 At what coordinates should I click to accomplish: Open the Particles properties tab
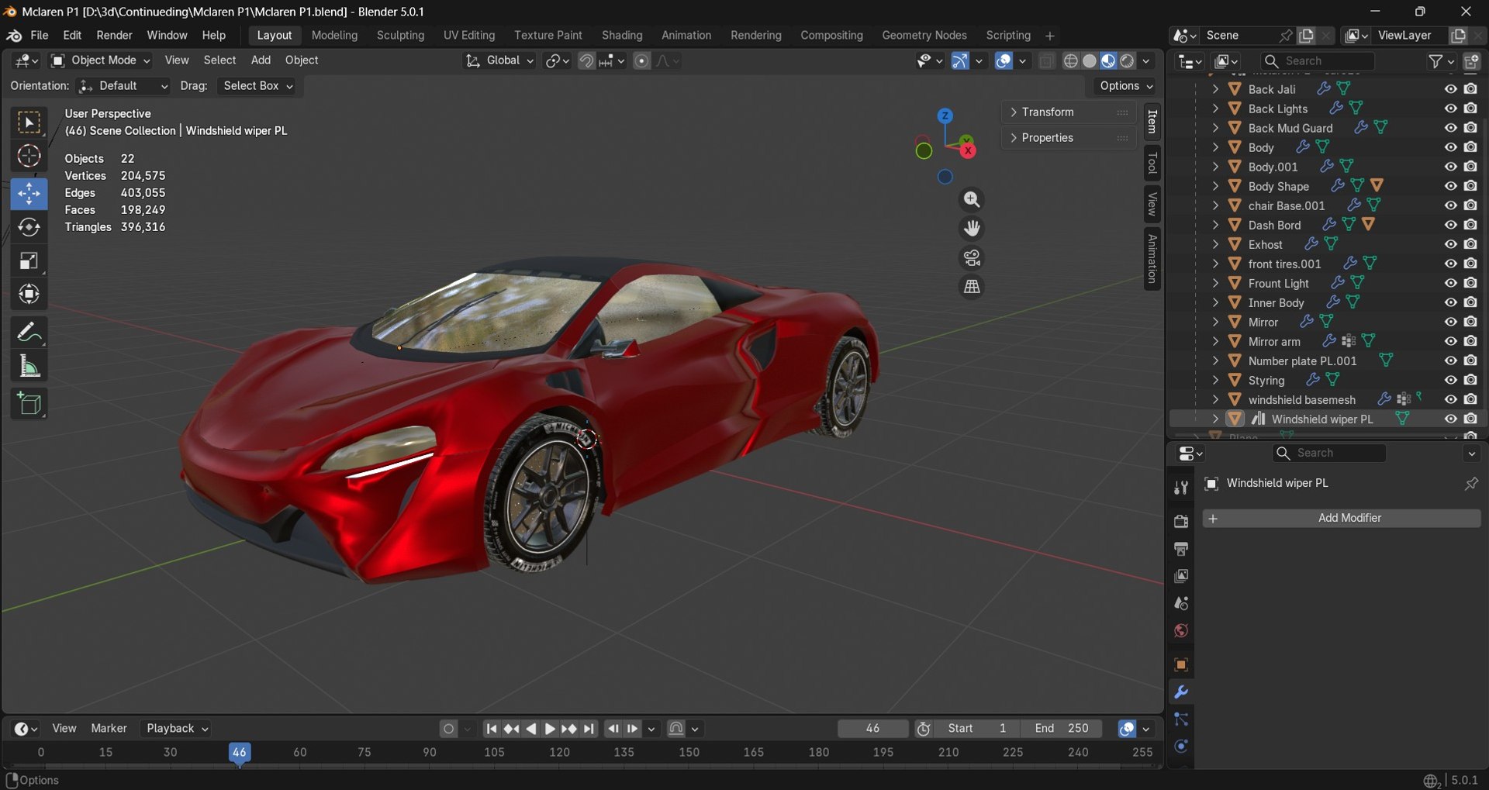[x=1181, y=719]
